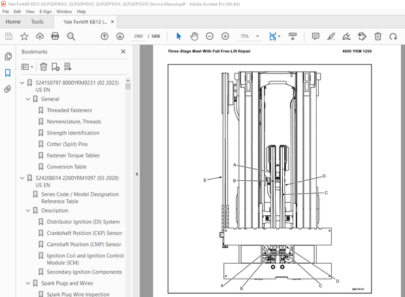Collapse the Description bookmark group
Screen dimensions: 405x297
click(x=28, y=211)
